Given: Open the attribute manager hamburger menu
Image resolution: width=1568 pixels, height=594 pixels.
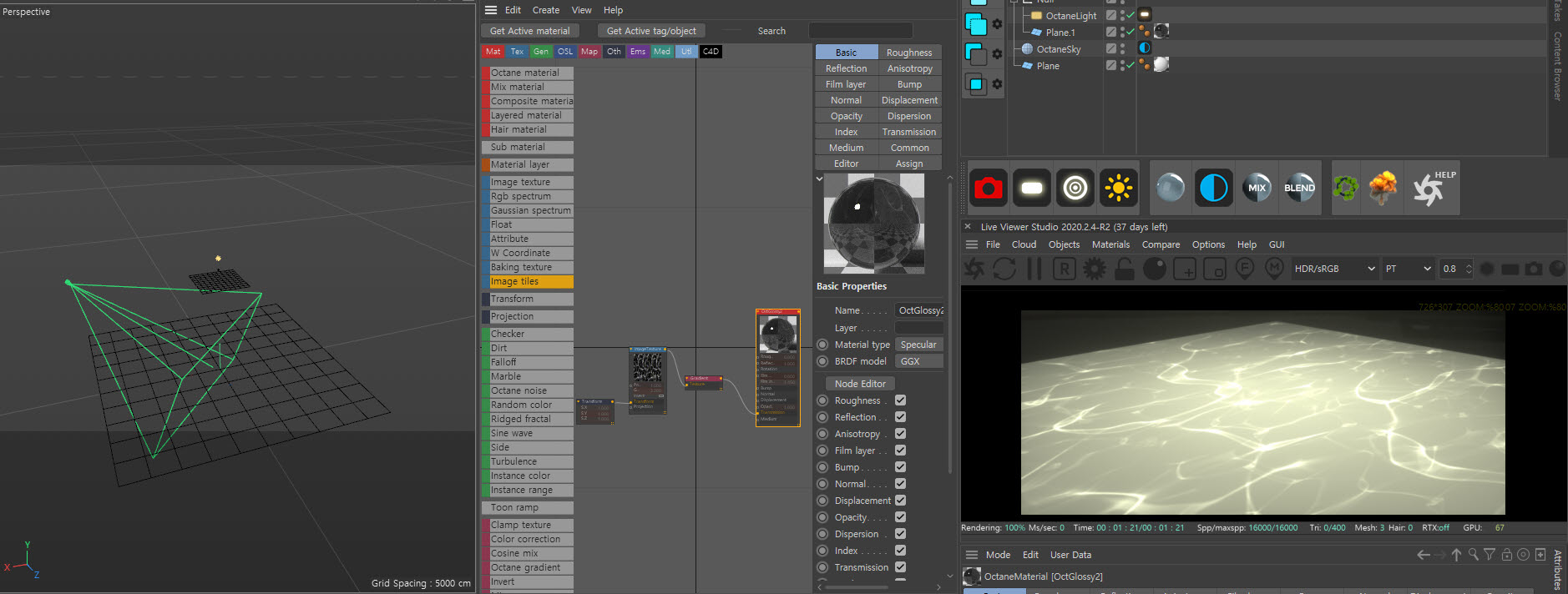Looking at the screenshot, I should (x=972, y=555).
